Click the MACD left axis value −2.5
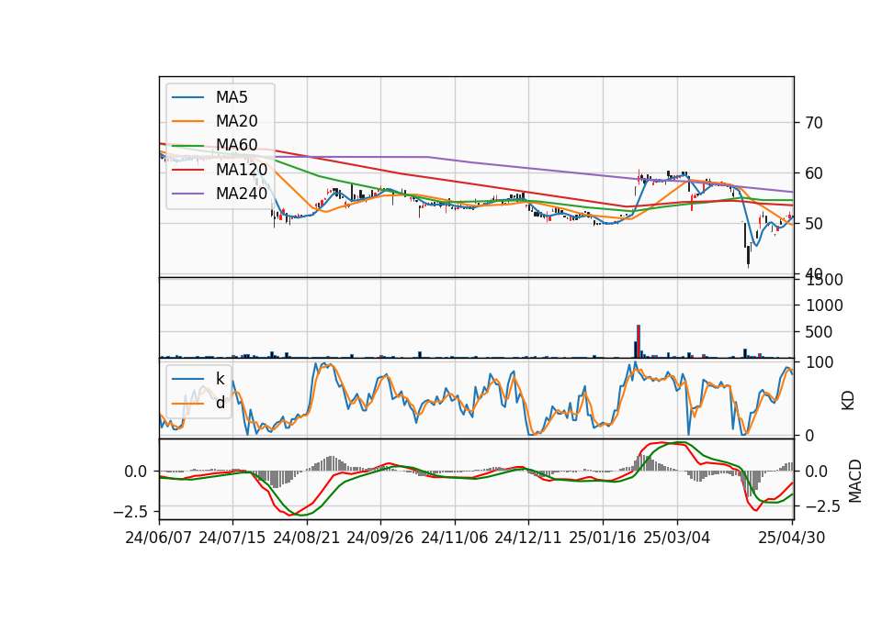Screen dimensions: 882x633 [x=130, y=512]
